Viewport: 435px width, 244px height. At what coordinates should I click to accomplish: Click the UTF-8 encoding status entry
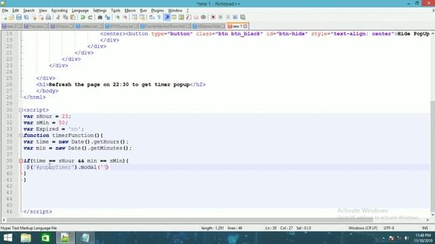click(389, 228)
